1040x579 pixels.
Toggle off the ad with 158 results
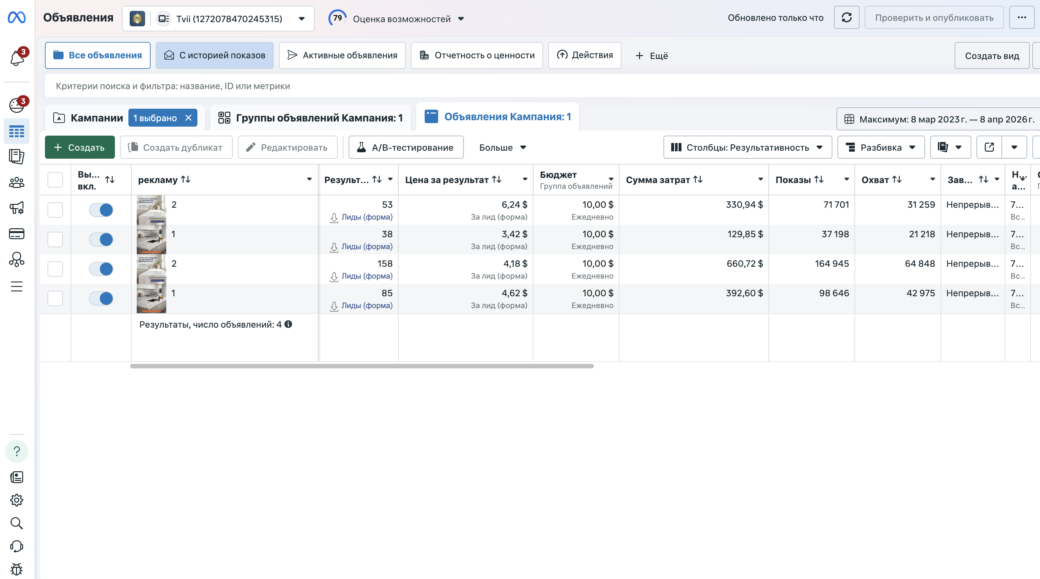pos(101,269)
